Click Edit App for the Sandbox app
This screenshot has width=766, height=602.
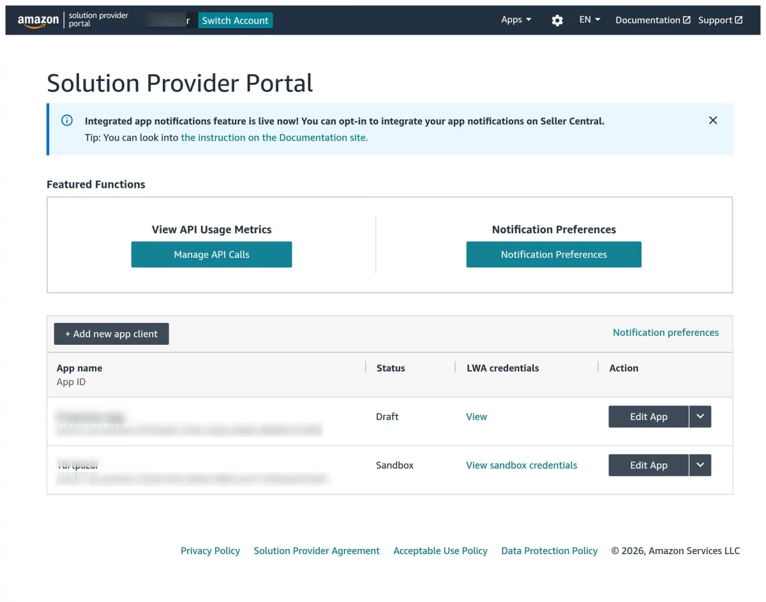point(649,465)
